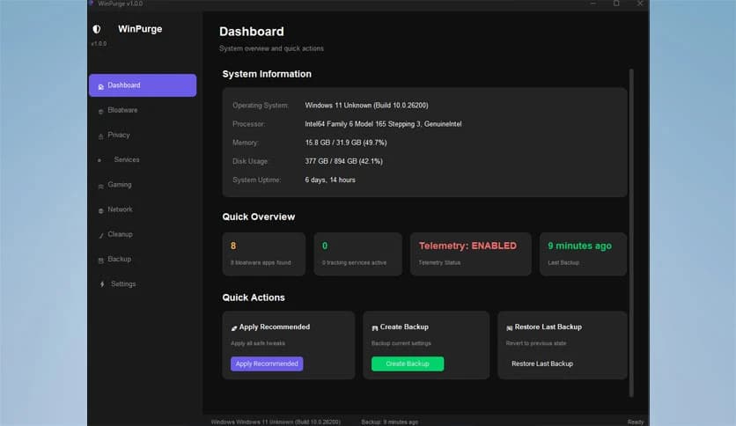Image resolution: width=736 pixels, height=426 pixels.
Task: Click the green Create Backup button
Action: point(408,364)
